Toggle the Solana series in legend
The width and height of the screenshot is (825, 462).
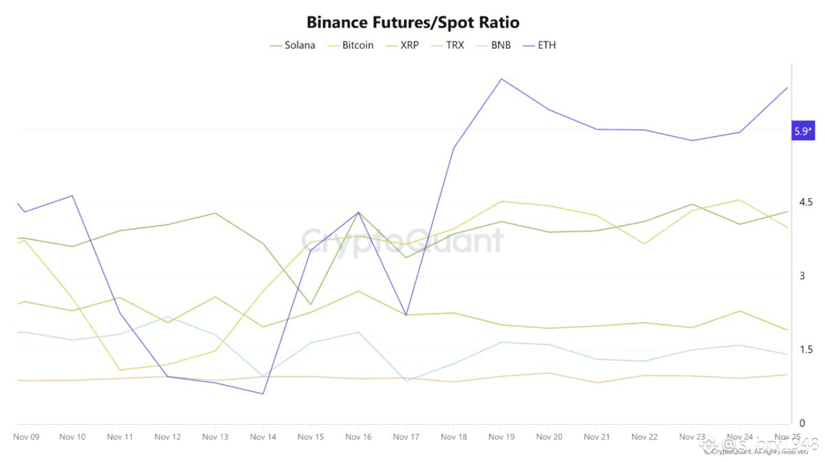tap(292, 45)
